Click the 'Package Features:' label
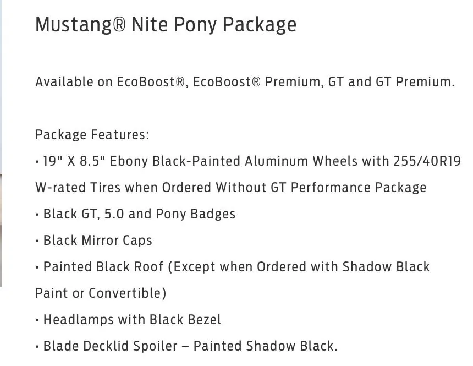 pos(92,135)
